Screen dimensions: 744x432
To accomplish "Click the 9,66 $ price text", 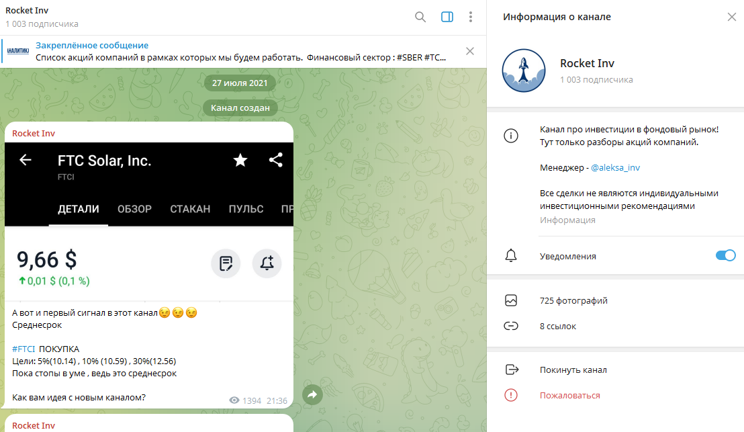I will coord(46,260).
